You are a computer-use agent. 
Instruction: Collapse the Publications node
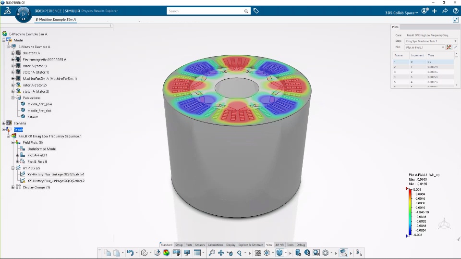tap(13, 98)
